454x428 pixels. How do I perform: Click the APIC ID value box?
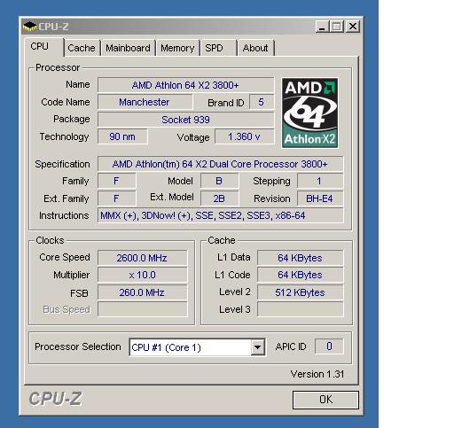pos(329,346)
